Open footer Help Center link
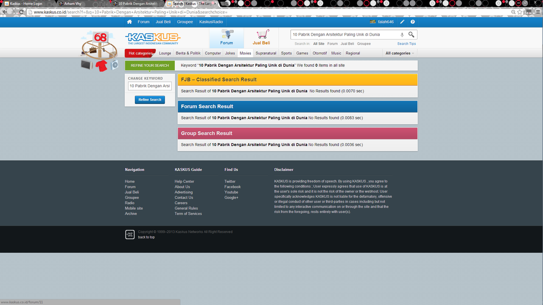The width and height of the screenshot is (543, 305). coord(184,181)
